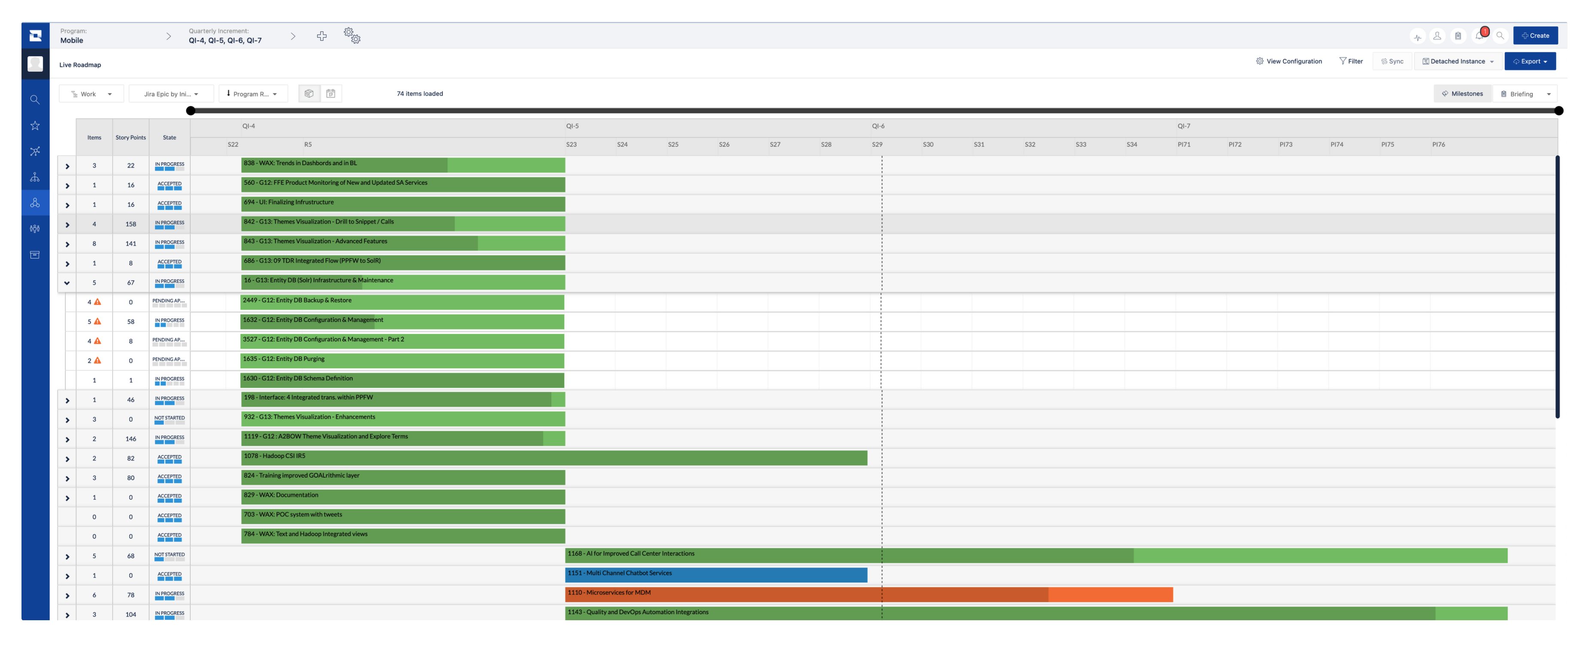The image size is (1589, 649).
Task: Open the user profile icon top right
Action: coord(1437,36)
